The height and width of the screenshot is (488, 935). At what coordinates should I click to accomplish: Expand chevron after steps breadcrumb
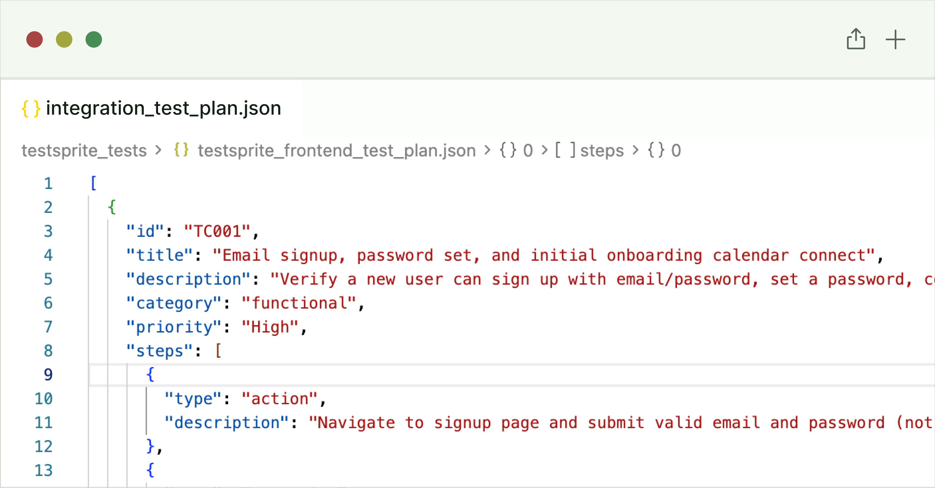point(635,150)
